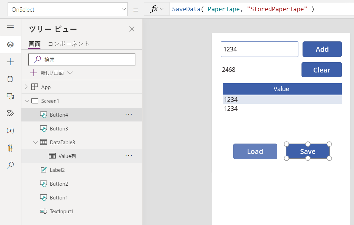Select DataTable3 in the tree
The height and width of the screenshot is (225, 354).
[62, 142]
